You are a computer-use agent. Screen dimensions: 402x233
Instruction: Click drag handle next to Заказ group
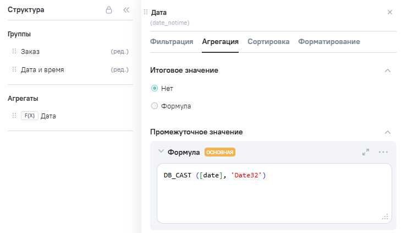14,51
